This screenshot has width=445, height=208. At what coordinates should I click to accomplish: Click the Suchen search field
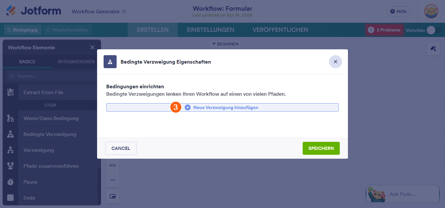click(x=52, y=76)
